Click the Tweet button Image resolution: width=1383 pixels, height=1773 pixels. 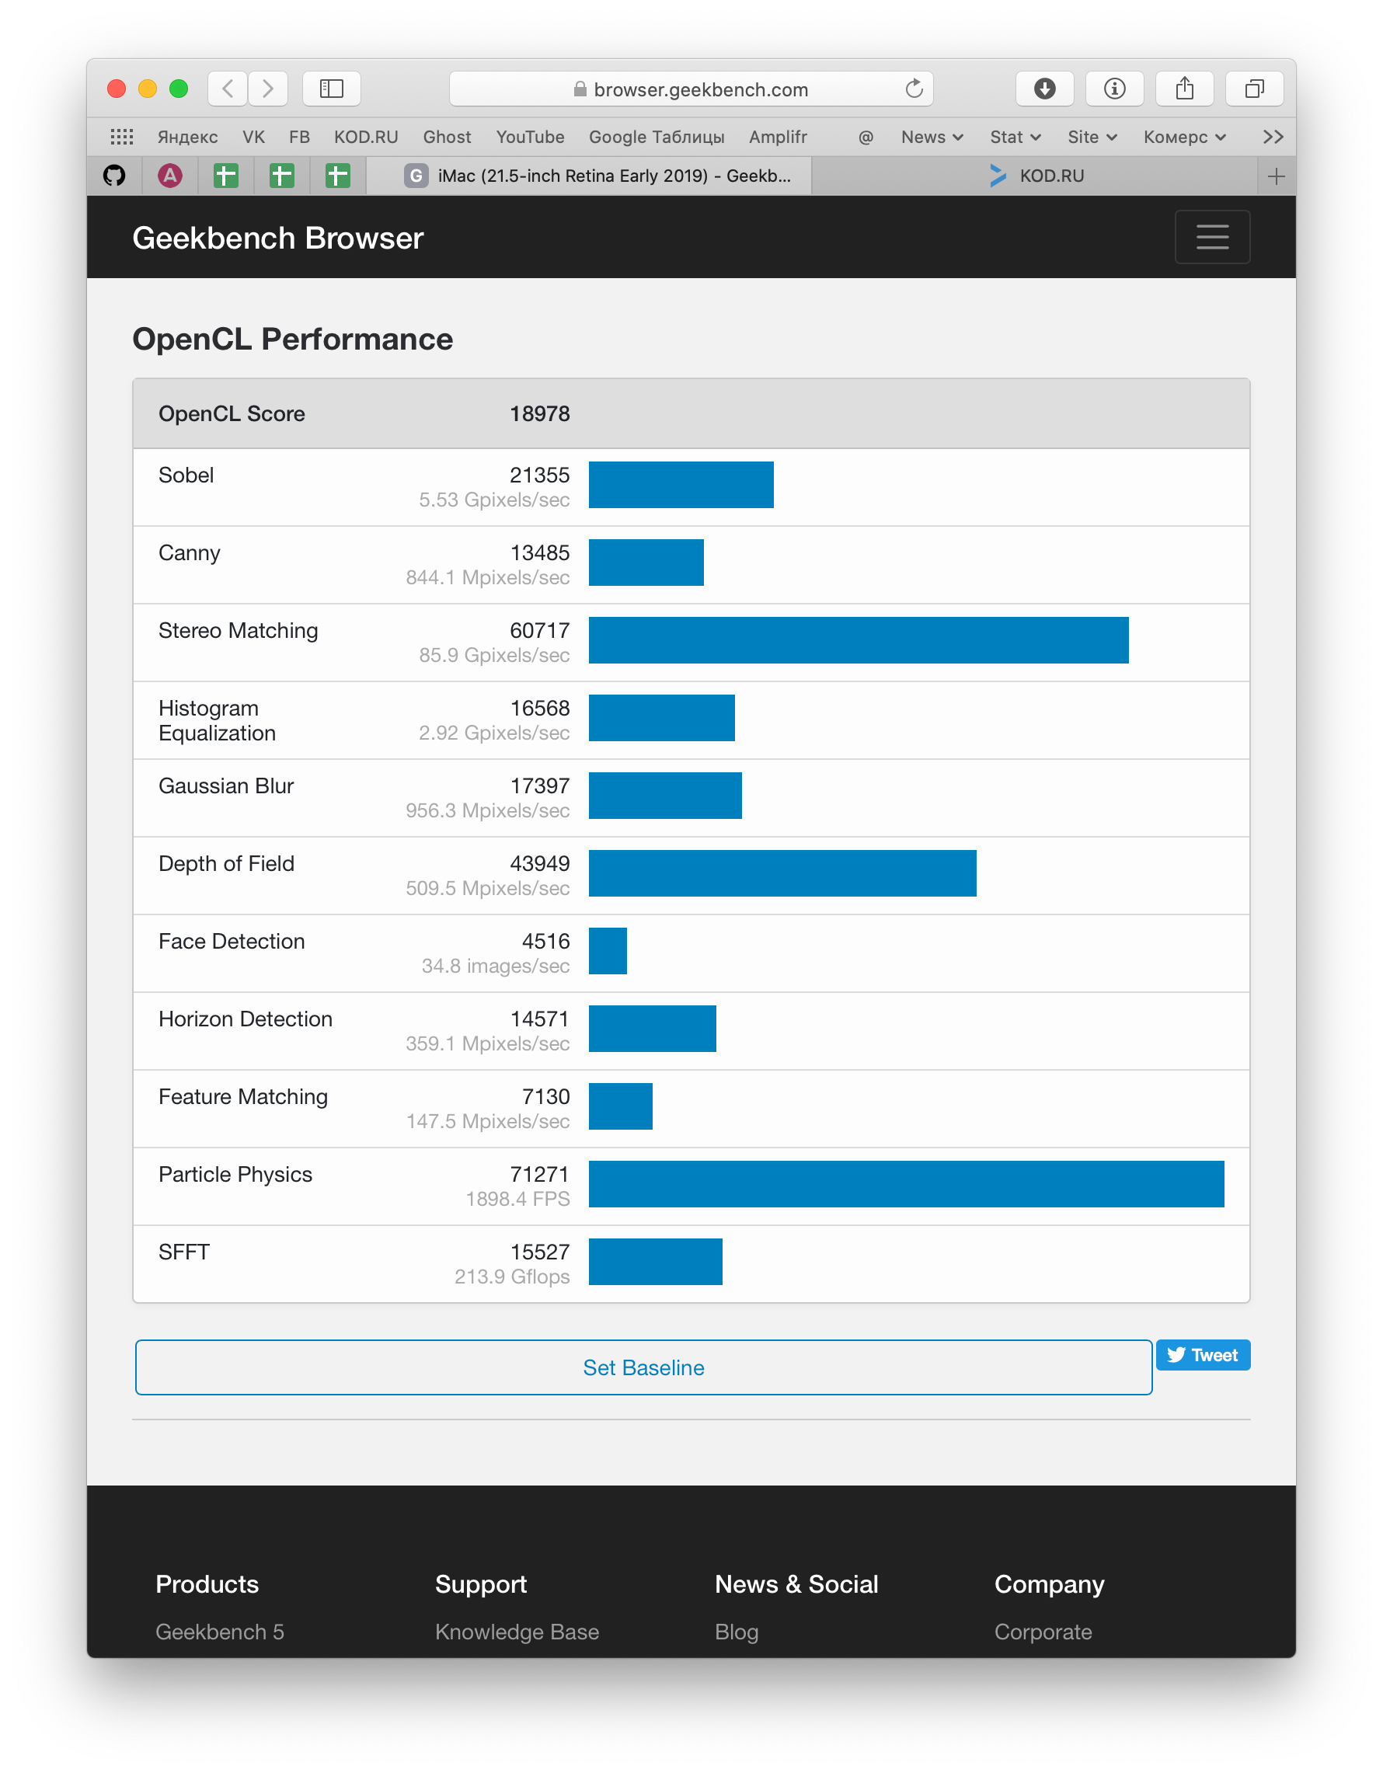[1202, 1355]
